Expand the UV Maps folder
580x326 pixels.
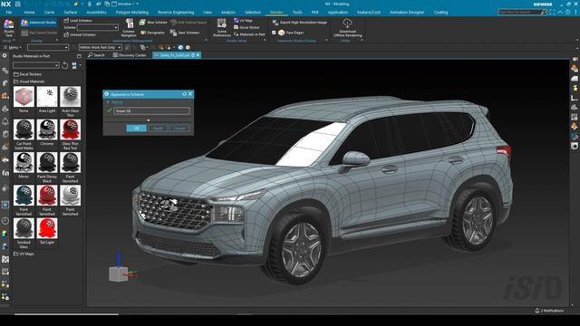[24, 254]
